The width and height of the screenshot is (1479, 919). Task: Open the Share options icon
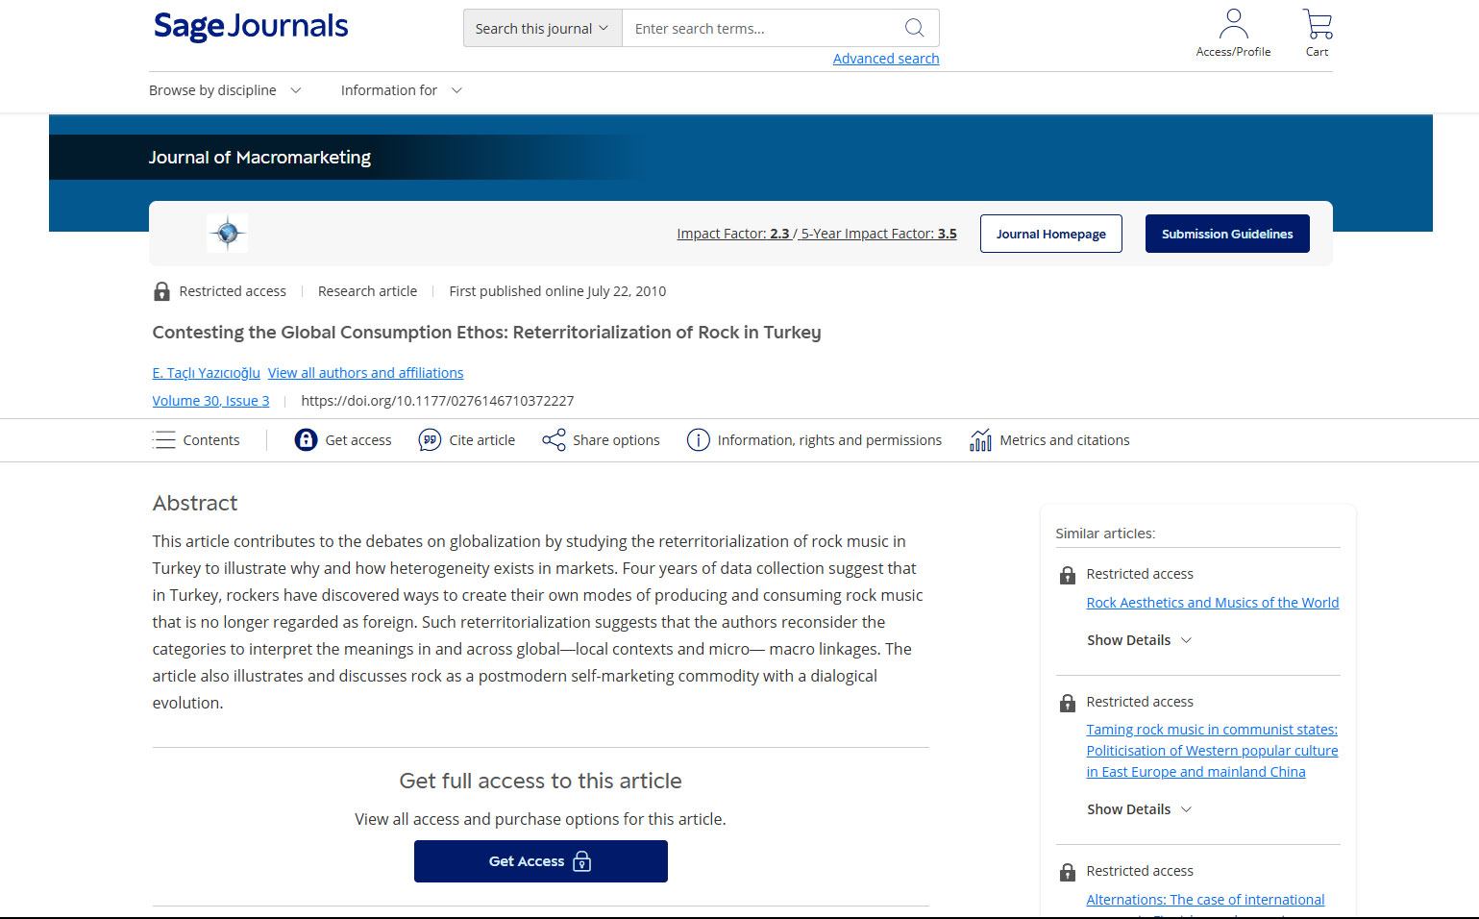pos(554,440)
